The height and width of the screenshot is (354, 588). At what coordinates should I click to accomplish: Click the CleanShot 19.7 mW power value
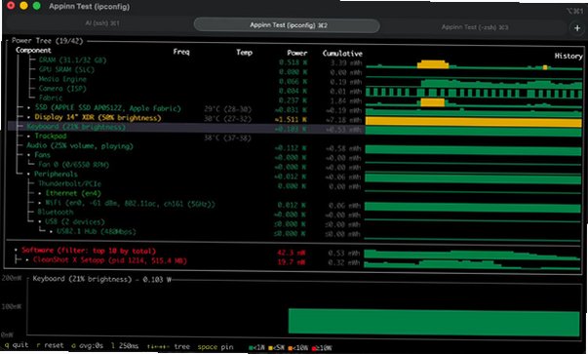[x=291, y=262]
